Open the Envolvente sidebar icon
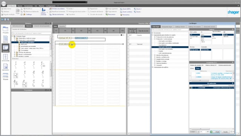Screen dimensions: 241x136 6,57
